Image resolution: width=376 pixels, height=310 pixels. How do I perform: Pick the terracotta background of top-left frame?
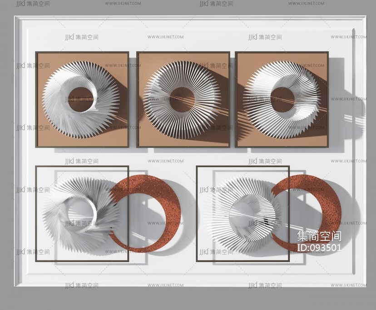[x=45, y=134]
